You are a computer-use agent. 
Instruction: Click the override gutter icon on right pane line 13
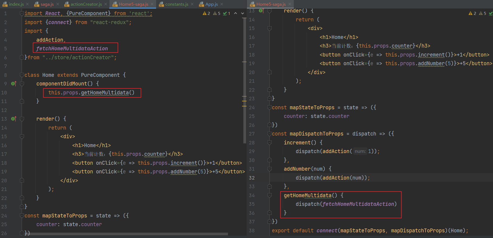pos(261,11)
